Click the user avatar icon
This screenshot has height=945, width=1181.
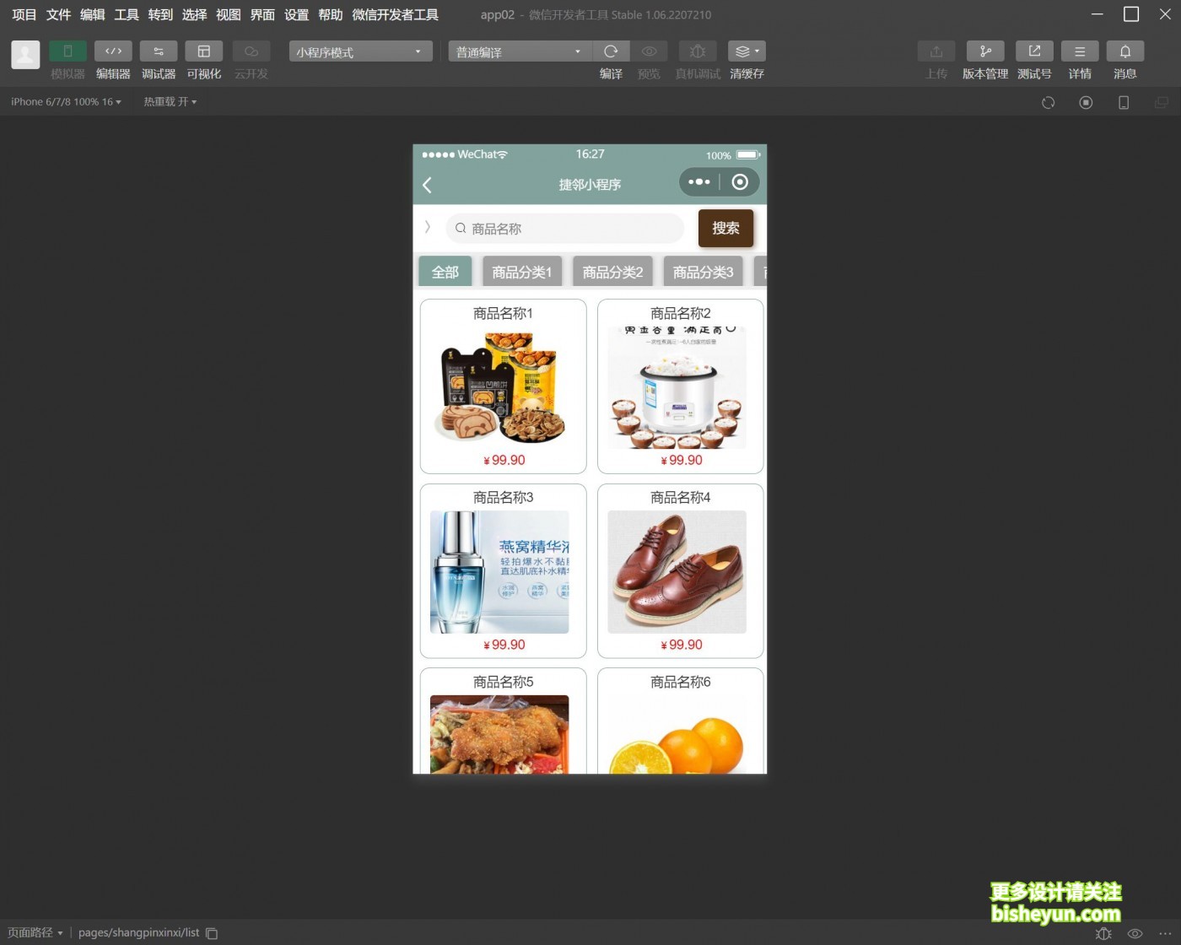coord(25,55)
